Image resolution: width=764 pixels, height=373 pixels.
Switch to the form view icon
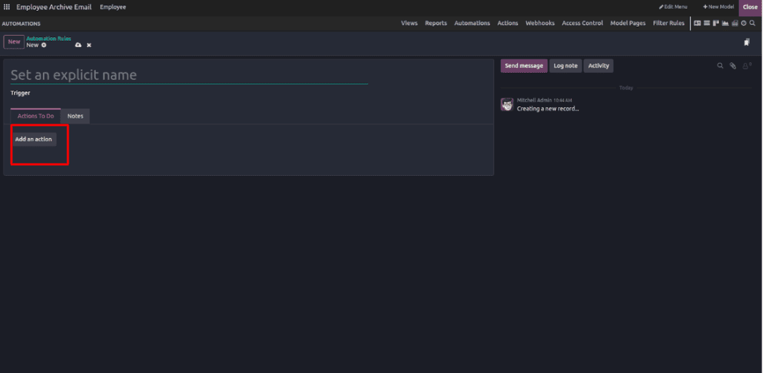point(698,24)
